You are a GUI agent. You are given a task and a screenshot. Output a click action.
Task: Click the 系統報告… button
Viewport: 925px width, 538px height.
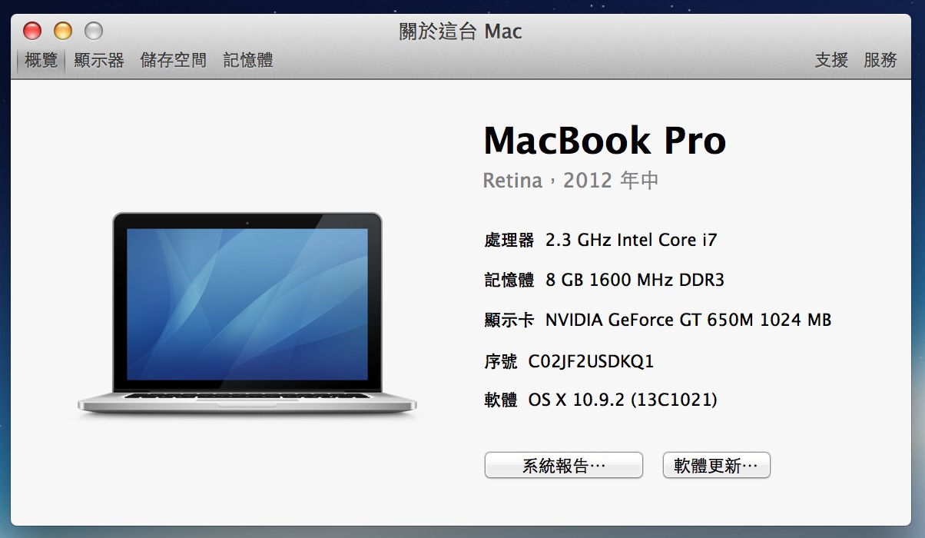(x=564, y=466)
